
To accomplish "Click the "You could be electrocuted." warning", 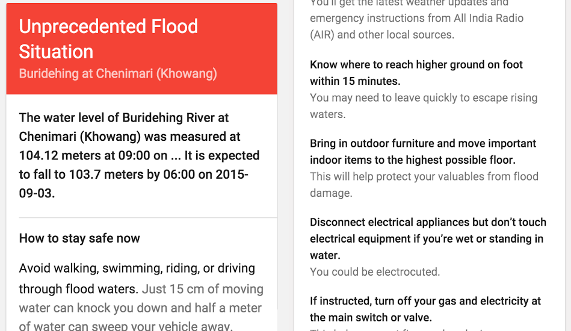I will pyautogui.click(x=375, y=272).
